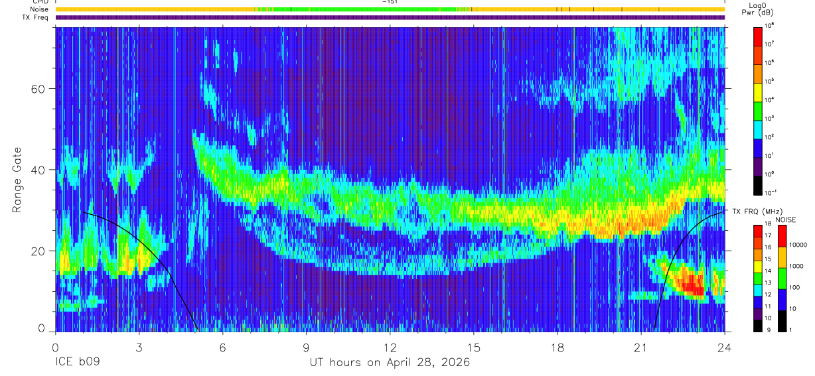Image resolution: width=815 pixels, height=376 pixels.
Task: Click the red top segment of the TX FRQ colorbar
Action: click(x=758, y=230)
